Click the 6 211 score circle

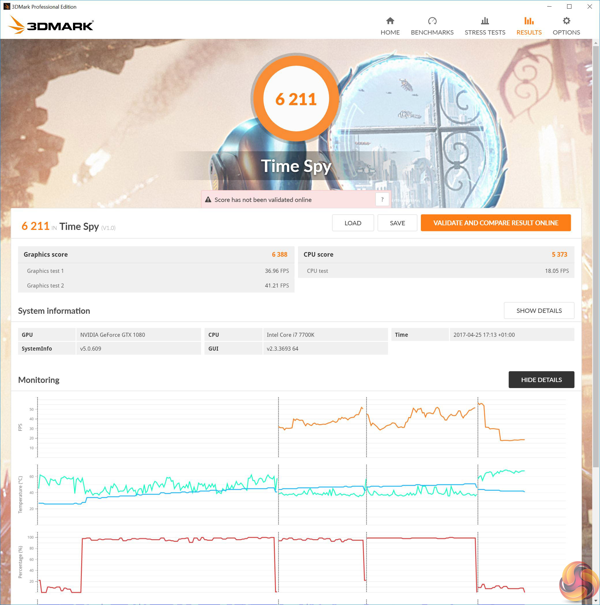[x=296, y=99]
